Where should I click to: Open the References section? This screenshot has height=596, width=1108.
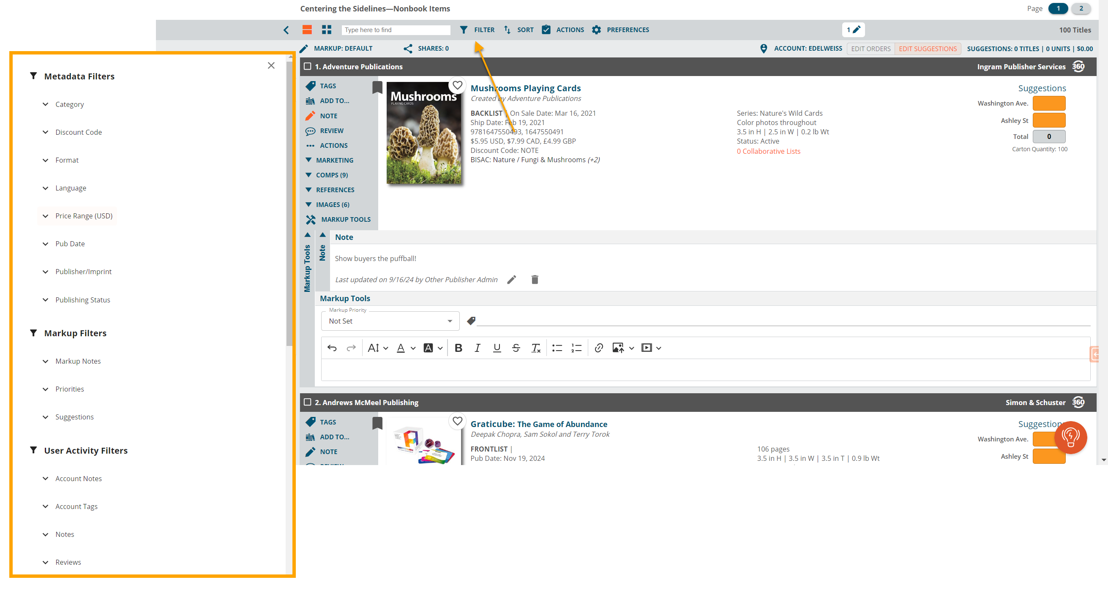click(330, 190)
